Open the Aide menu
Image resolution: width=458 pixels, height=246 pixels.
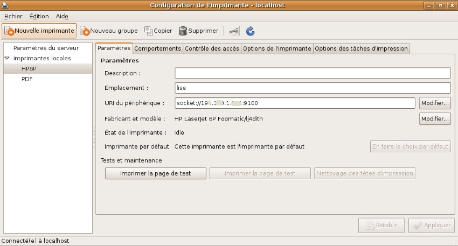[61, 16]
